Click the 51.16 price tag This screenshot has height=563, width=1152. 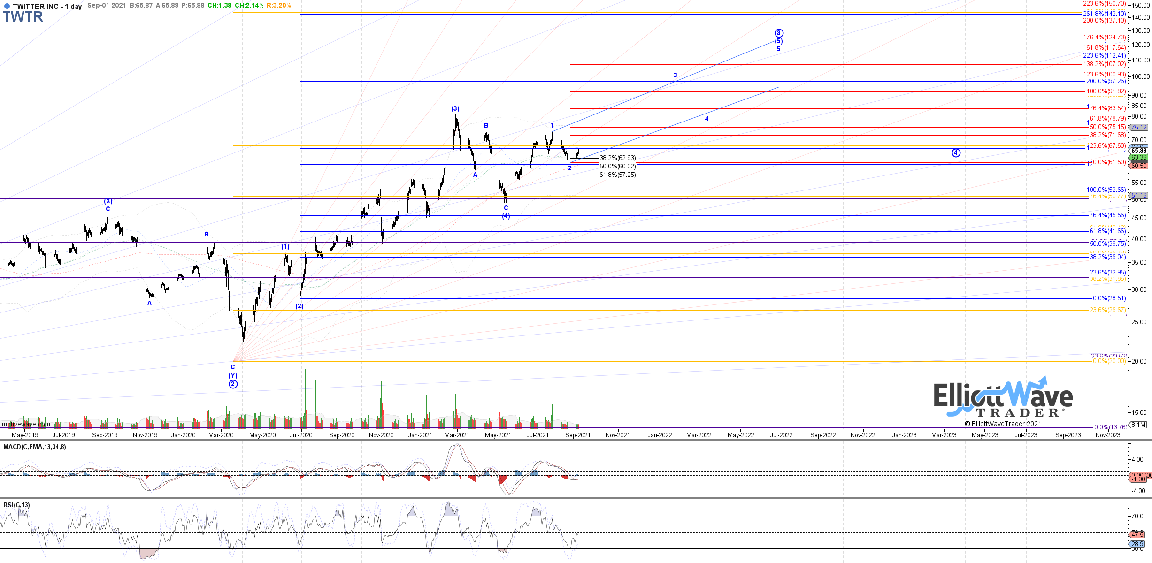[1139, 196]
